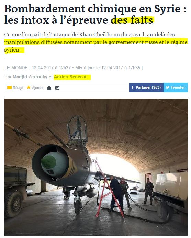Image resolution: width=191 pixels, height=238 pixels.
Task: Share article via Partager (953) button
Action: coord(146,88)
